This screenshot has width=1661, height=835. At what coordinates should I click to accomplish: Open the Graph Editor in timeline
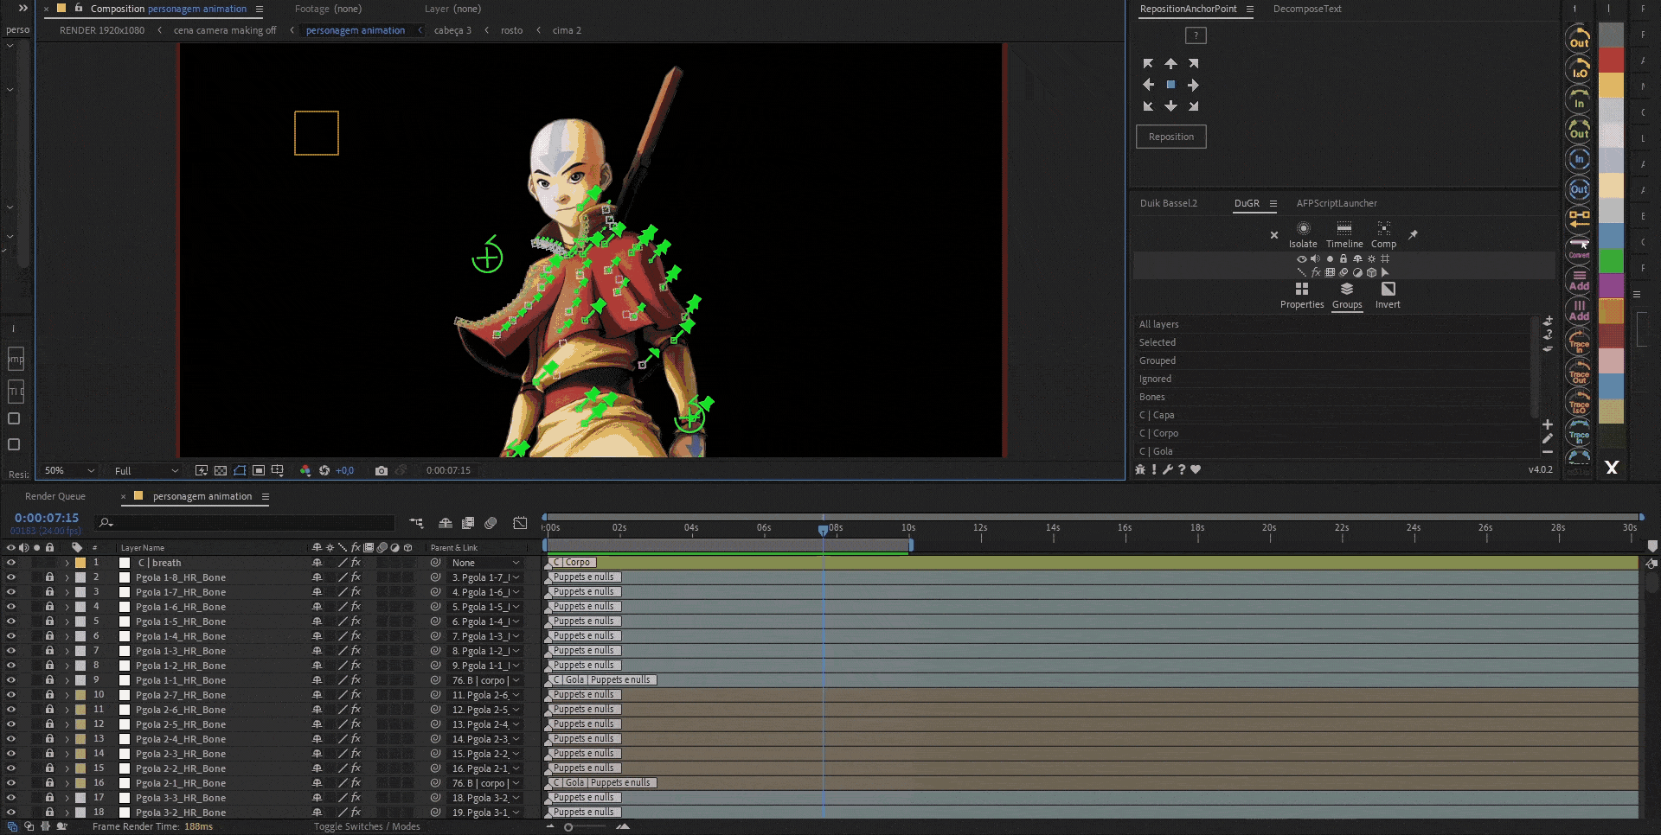[520, 523]
